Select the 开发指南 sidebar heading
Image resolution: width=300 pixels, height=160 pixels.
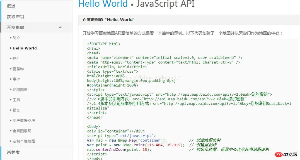point(15,27)
